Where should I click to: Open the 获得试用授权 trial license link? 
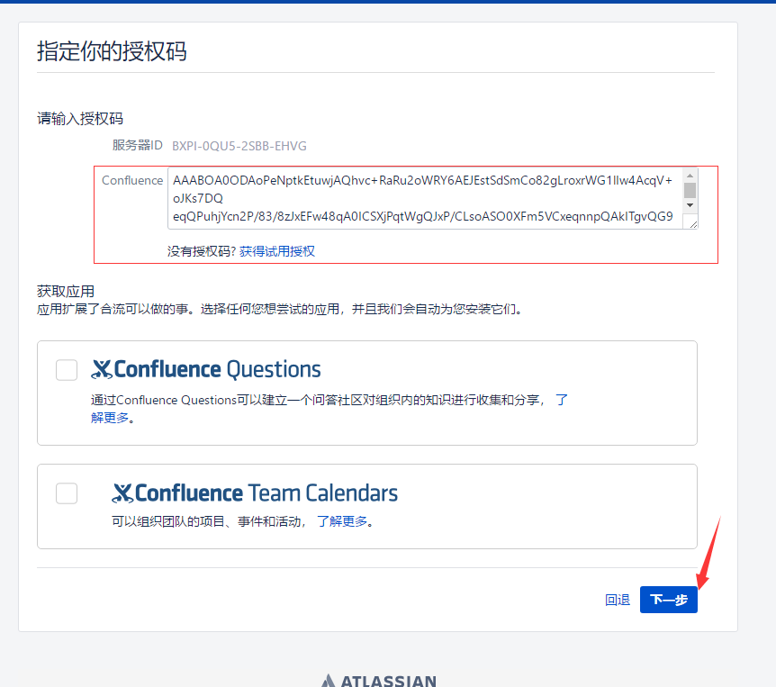tap(276, 251)
